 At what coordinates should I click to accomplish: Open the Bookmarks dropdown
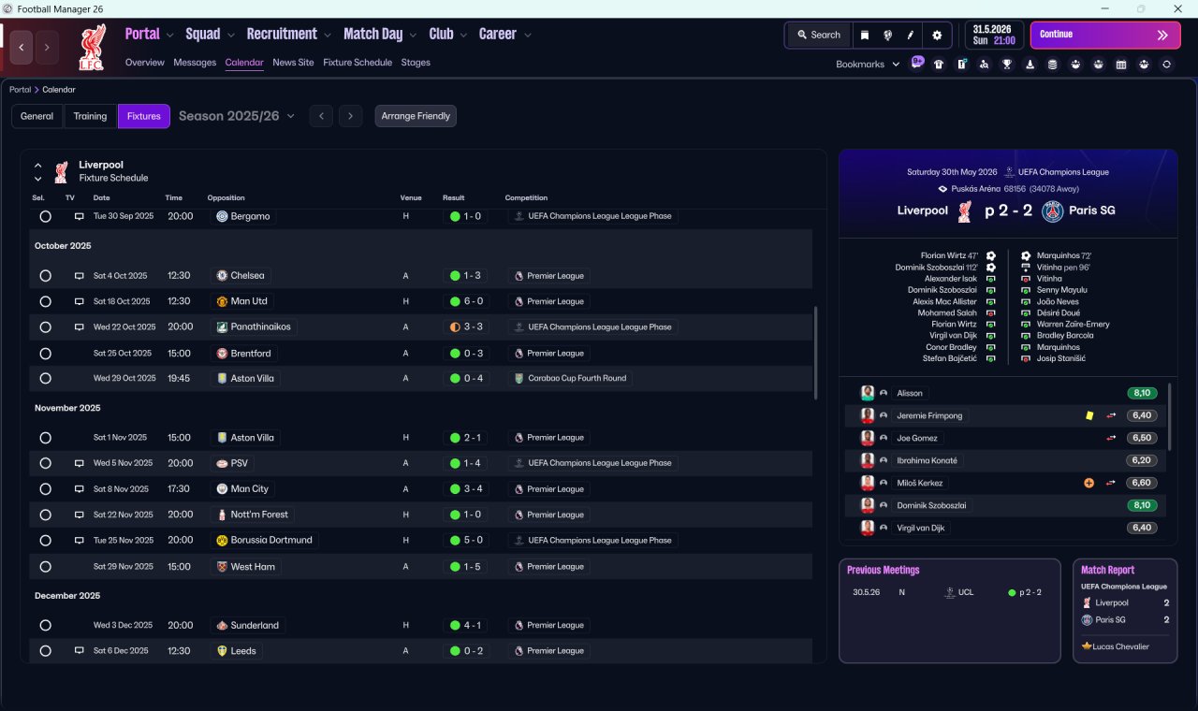point(868,65)
